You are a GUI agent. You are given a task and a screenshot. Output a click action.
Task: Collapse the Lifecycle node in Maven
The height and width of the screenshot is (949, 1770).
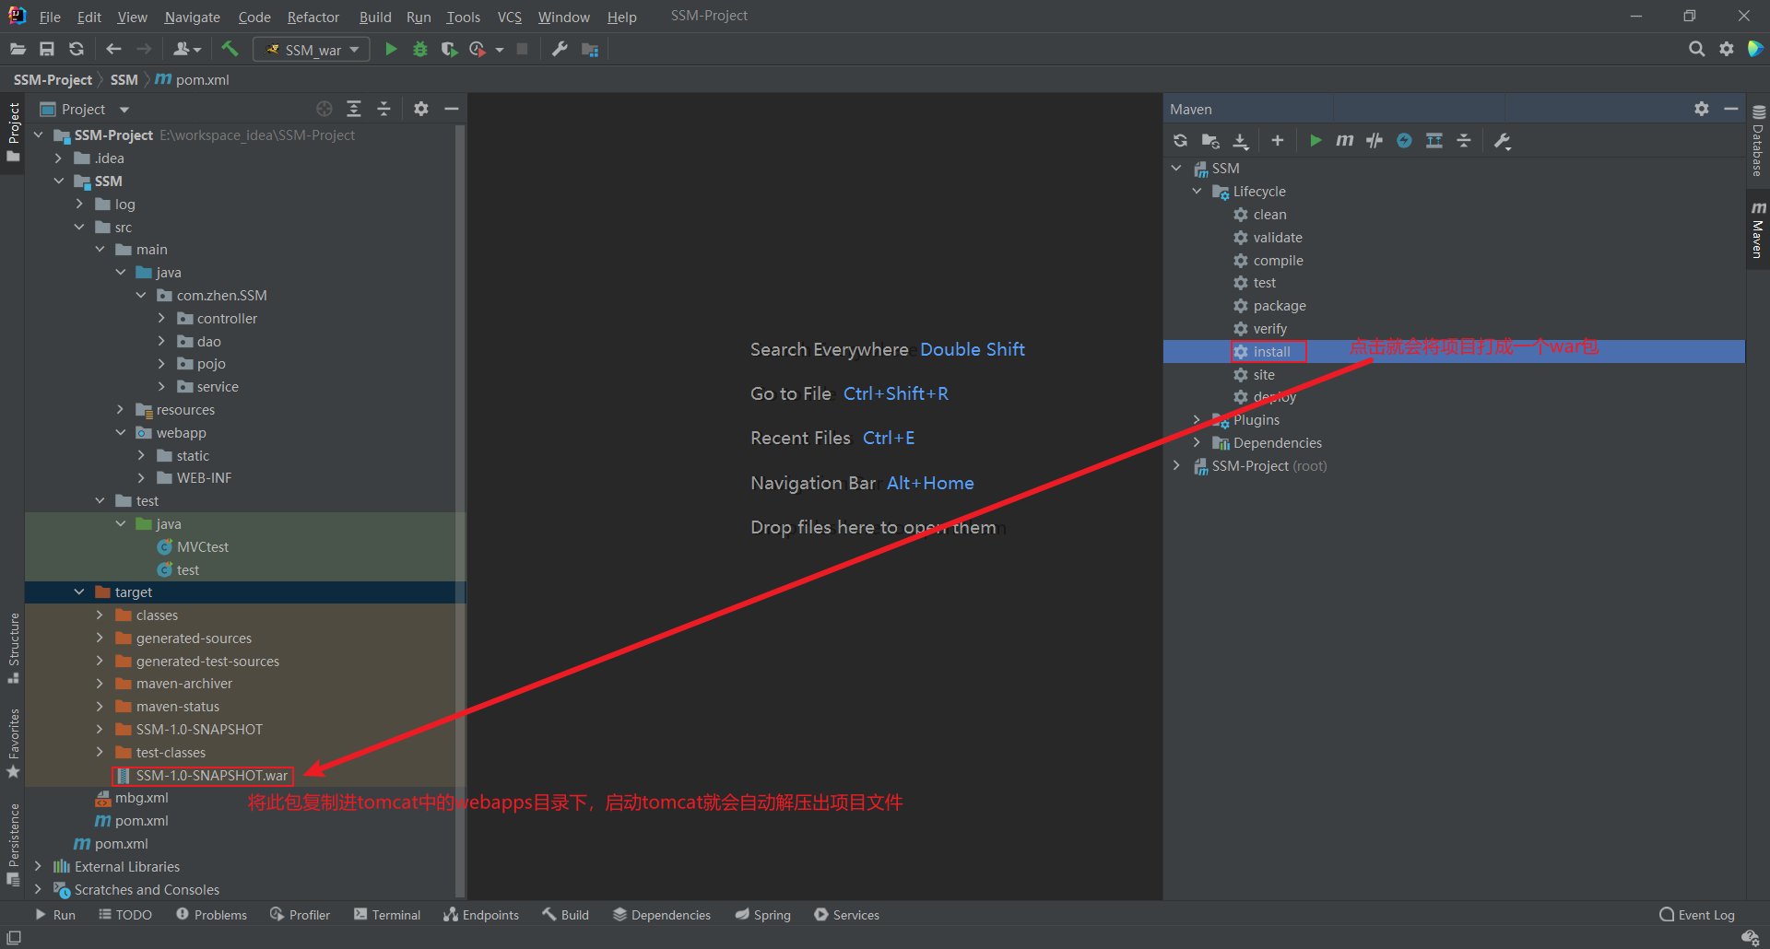pyautogui.click(x=1197, y=191)
